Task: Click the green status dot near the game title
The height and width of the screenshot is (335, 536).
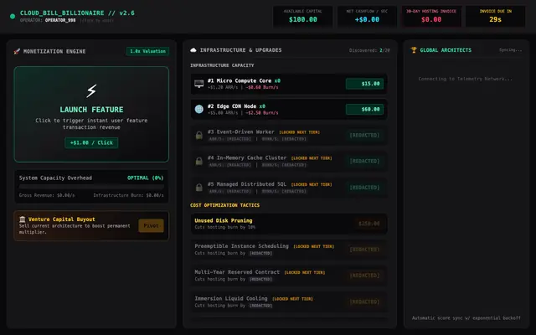Action: coord(13,16)
